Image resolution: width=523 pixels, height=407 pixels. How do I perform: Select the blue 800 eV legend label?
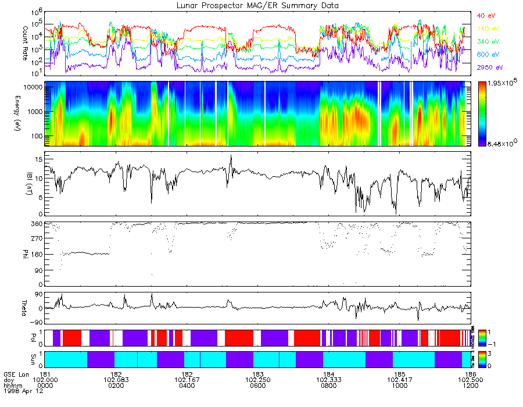pyautogui.click(x=488, y=55)
